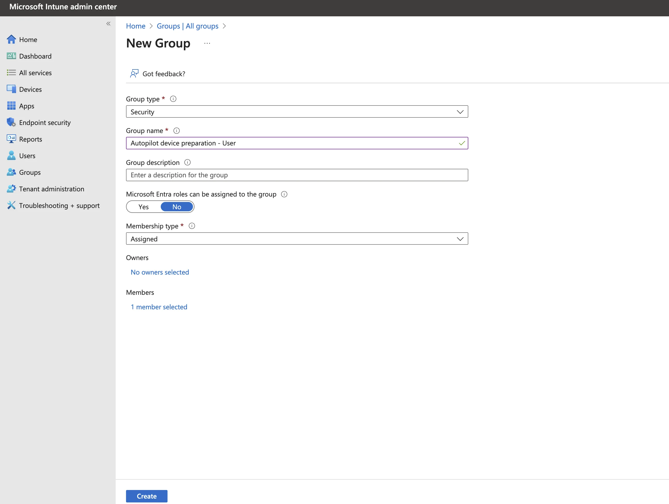Set Entra roles toggle to Yes
The height and width of the screenshot is (504, 669).
pos(143,207)
